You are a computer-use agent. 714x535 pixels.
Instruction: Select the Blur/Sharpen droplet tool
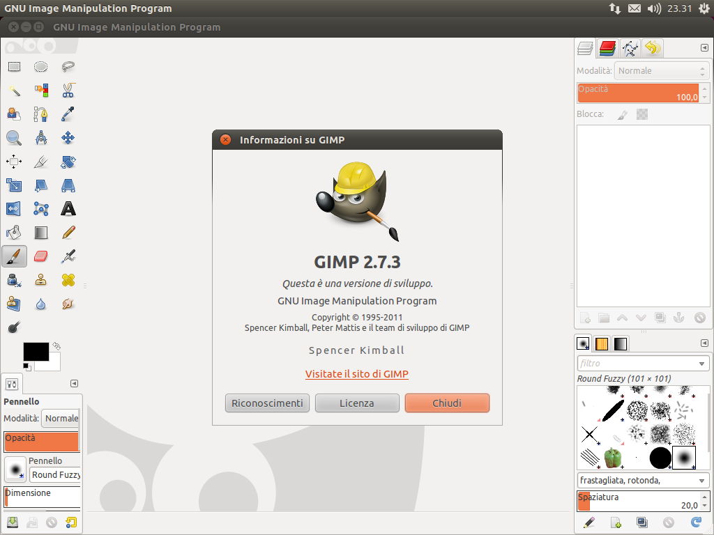(x=41, y=304)
